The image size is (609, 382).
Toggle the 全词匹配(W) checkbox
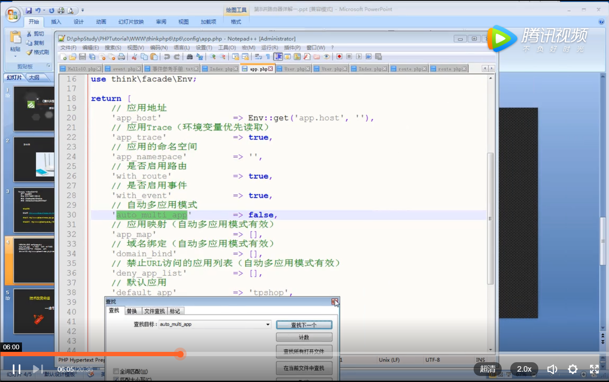[x=116, y=371]
